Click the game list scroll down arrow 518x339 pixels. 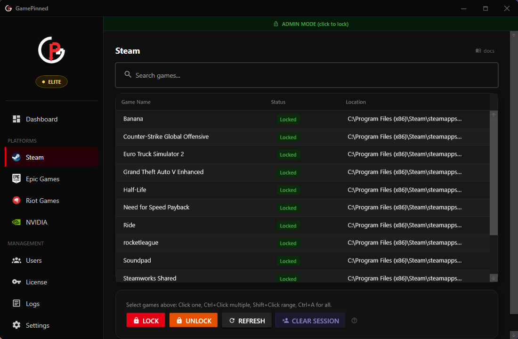tap(494, 278)
